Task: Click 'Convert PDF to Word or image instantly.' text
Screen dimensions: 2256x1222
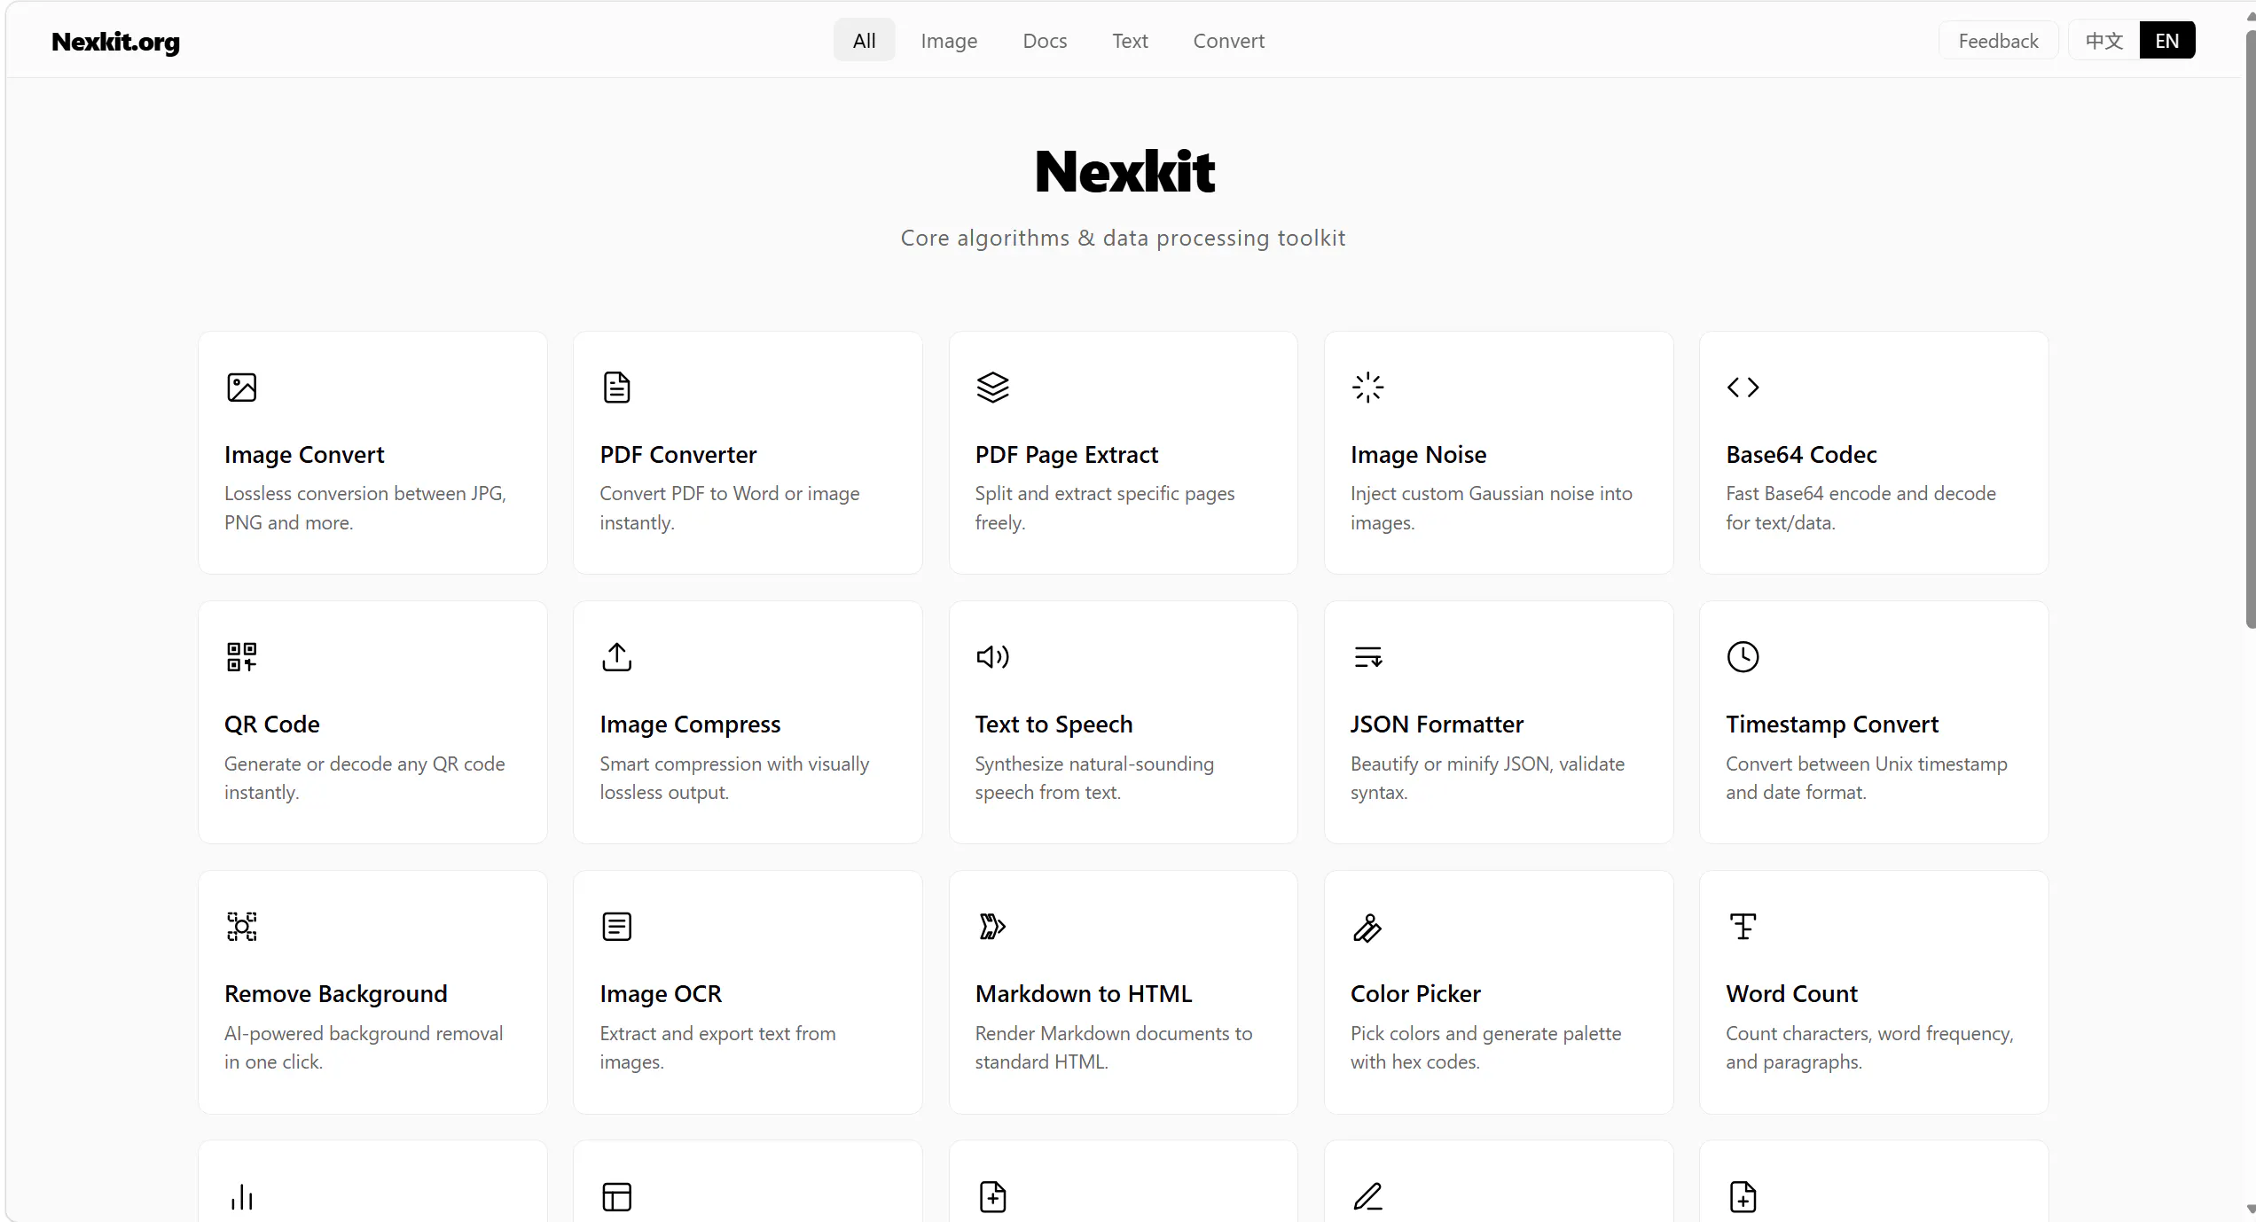Action: 730,508
